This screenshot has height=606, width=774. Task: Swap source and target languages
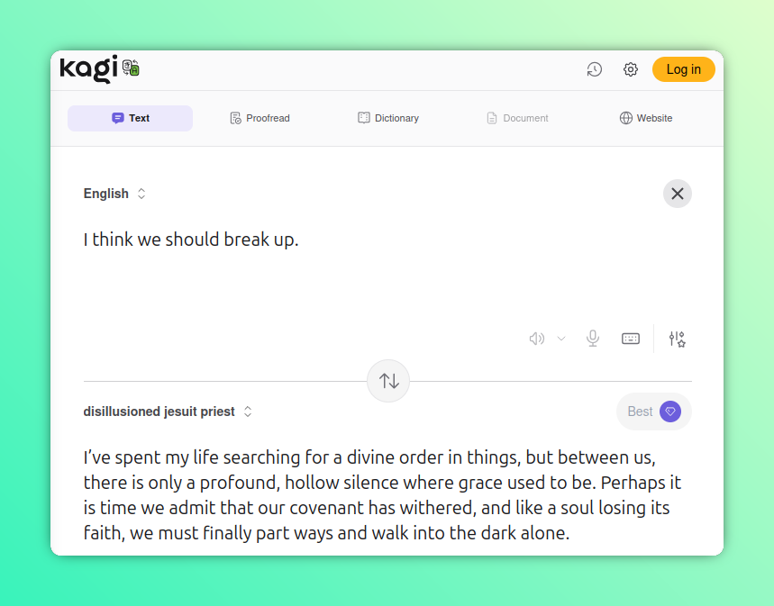[388, 381]
